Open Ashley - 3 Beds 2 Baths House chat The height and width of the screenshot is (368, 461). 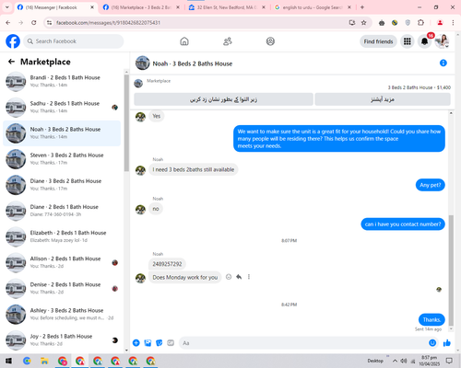click(62, 314)
